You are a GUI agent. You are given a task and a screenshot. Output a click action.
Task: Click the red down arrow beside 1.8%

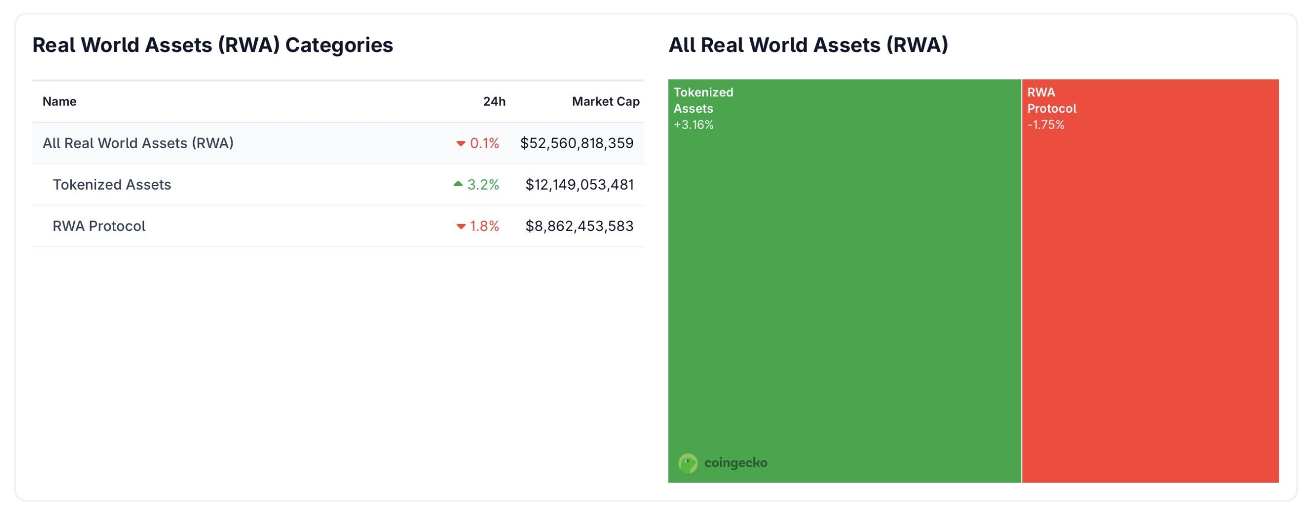click(x=462, y=226)
